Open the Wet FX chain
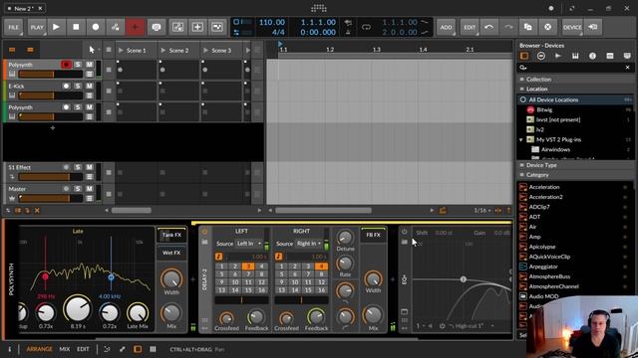The image size is (638, 358). pyautogui.click(x=171, y=253)
